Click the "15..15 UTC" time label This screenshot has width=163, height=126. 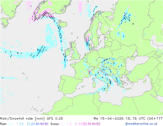coord(135,119)
